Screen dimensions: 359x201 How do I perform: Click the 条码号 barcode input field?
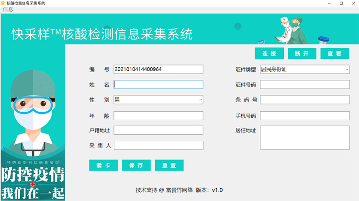305,100
